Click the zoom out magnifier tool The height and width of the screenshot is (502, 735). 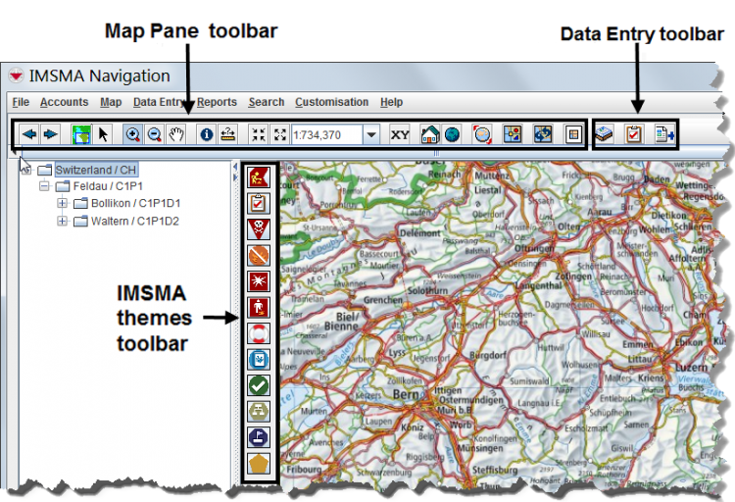tap(154, 135)
